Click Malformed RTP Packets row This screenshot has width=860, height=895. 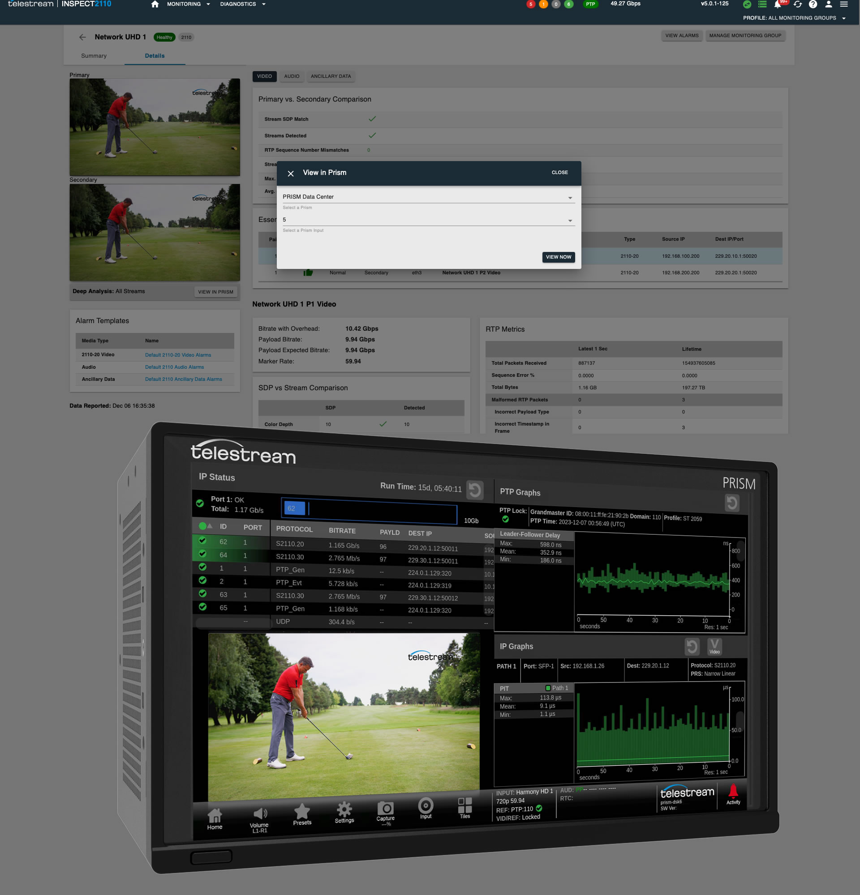[x=633, y=400]
